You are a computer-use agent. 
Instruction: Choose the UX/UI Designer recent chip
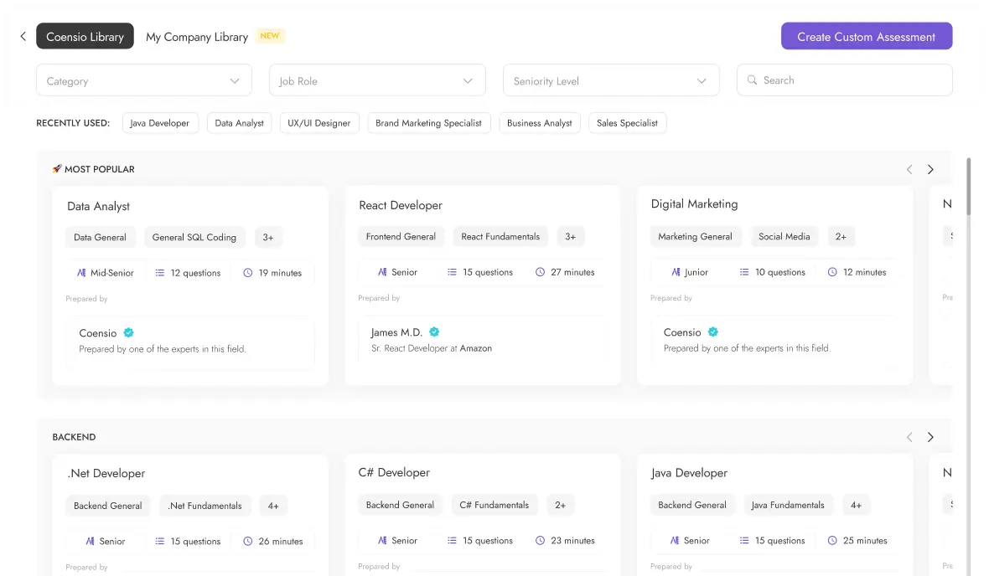coord(319,123)
